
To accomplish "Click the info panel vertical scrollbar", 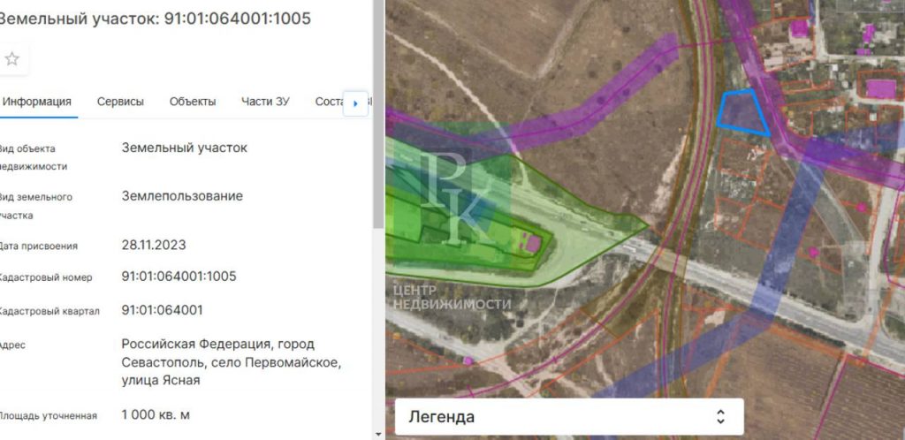I will click(x=378, y=116).
